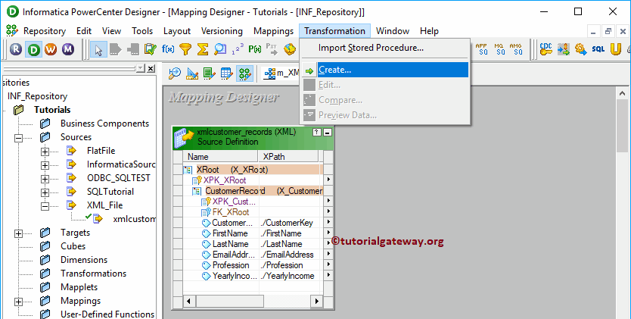This screenshot has height=319, width=631.
Task: Click the APP SQ source qualifier icon
Action: tap(482, 49)
